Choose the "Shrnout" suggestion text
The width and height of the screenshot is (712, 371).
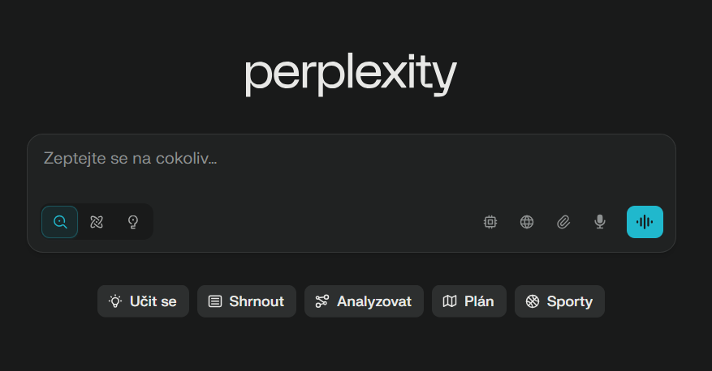[257, 301]
